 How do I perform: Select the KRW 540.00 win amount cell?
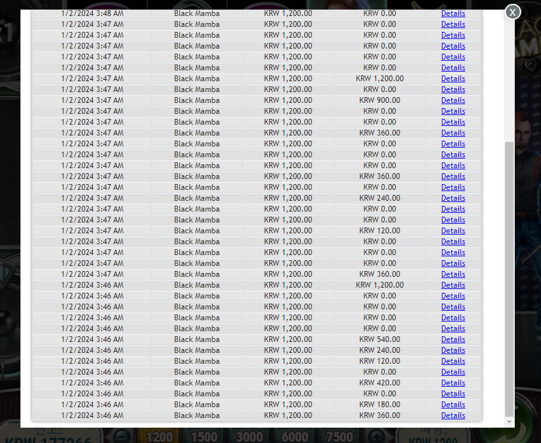point(379,339)
